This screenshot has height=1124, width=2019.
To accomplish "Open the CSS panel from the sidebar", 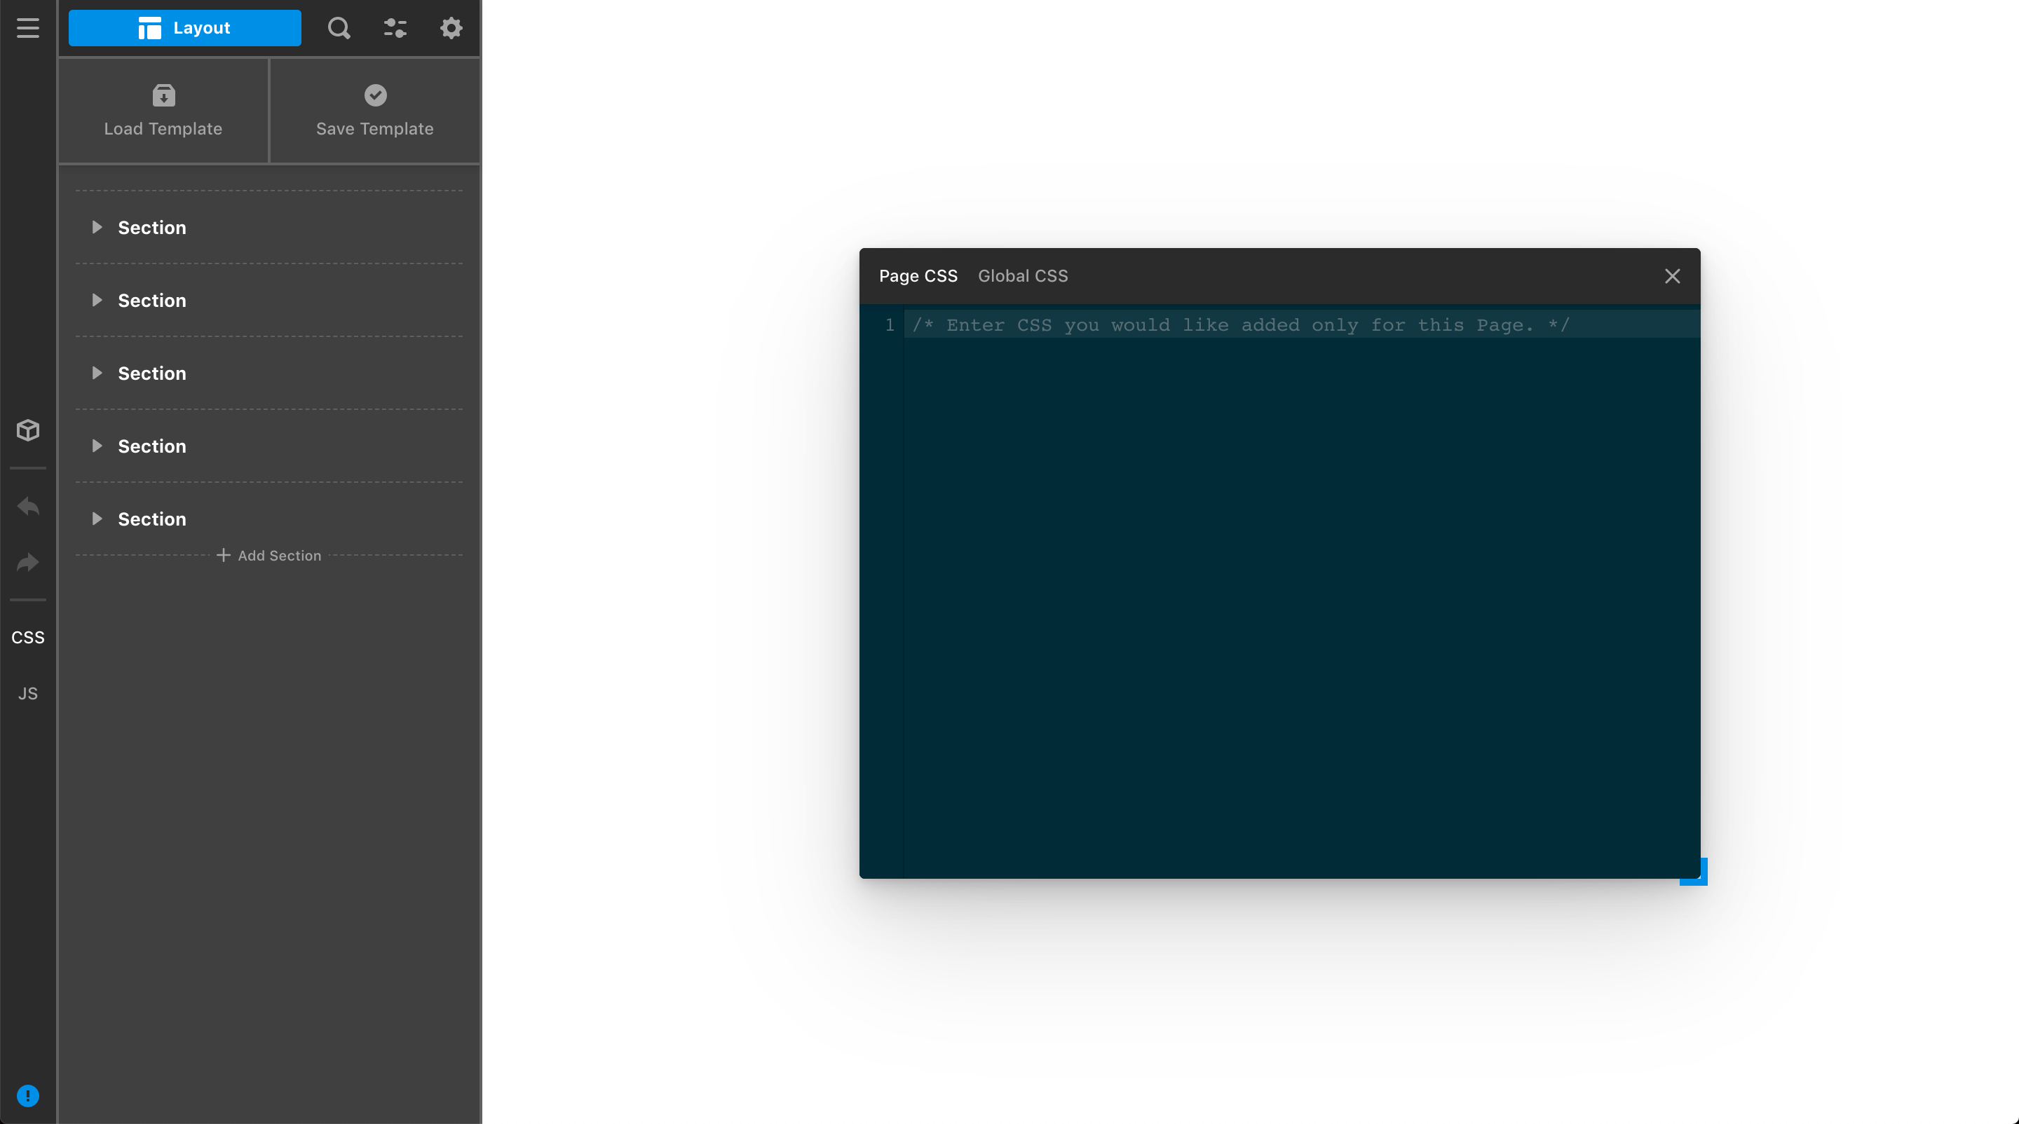I will pyautogui.click(x=27, y=637).
